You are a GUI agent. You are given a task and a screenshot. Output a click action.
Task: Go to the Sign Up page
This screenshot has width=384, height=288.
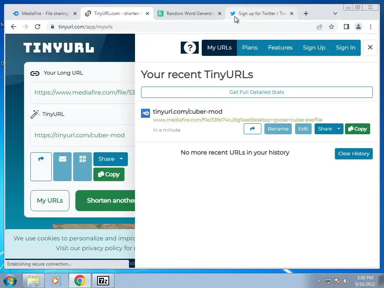(x=314, y=48)
